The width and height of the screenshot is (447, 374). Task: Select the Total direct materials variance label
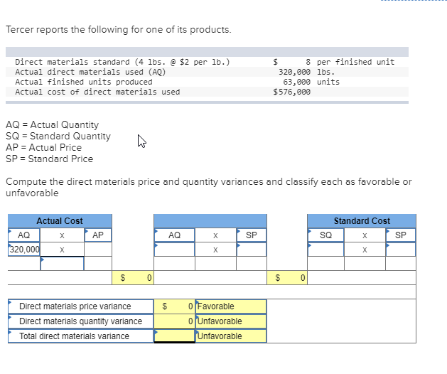pyautogui.click(x=81, y=336)
